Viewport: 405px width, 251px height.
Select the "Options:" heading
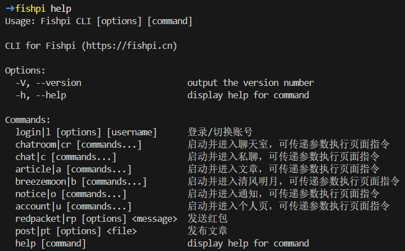25,71
